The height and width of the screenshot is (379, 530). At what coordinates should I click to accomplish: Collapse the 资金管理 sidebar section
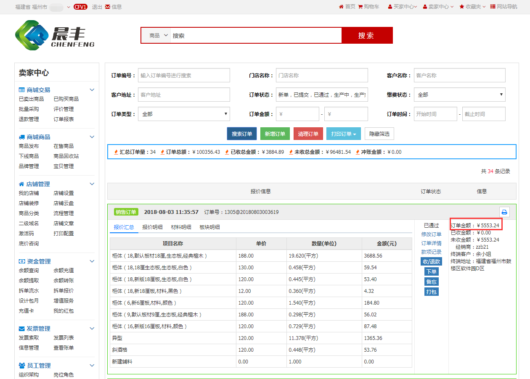[x=92, y=261]
